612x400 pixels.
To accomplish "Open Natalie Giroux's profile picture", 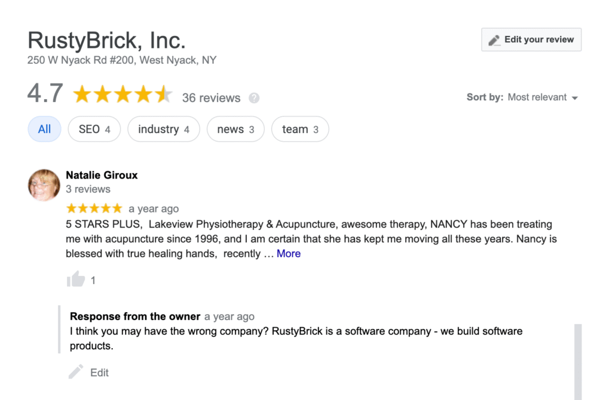I will (x=44, y=184).
